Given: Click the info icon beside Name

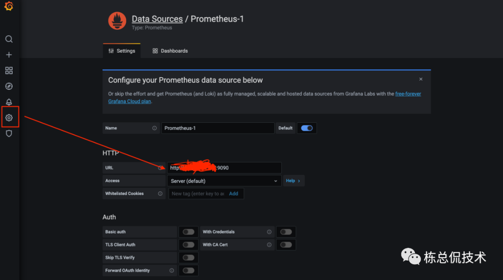Looking at the screenshot, I should 154,128.
